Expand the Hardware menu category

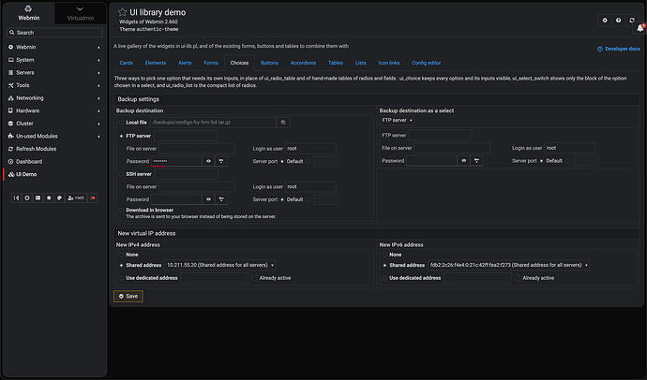pyautogui.click(x=54, y=110)
